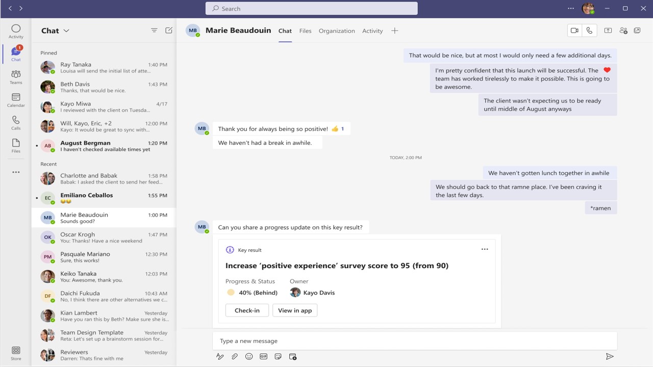The height and width of the screenshot is (367, 653).
Task: Open the emoji picker
Action: [x=249, y=357]
